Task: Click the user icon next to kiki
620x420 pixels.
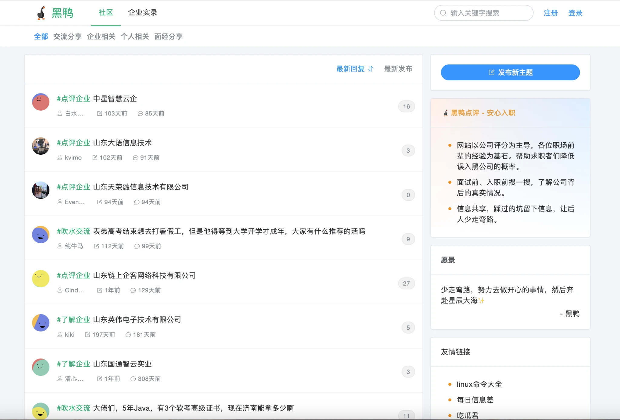Action: (60, 334)
